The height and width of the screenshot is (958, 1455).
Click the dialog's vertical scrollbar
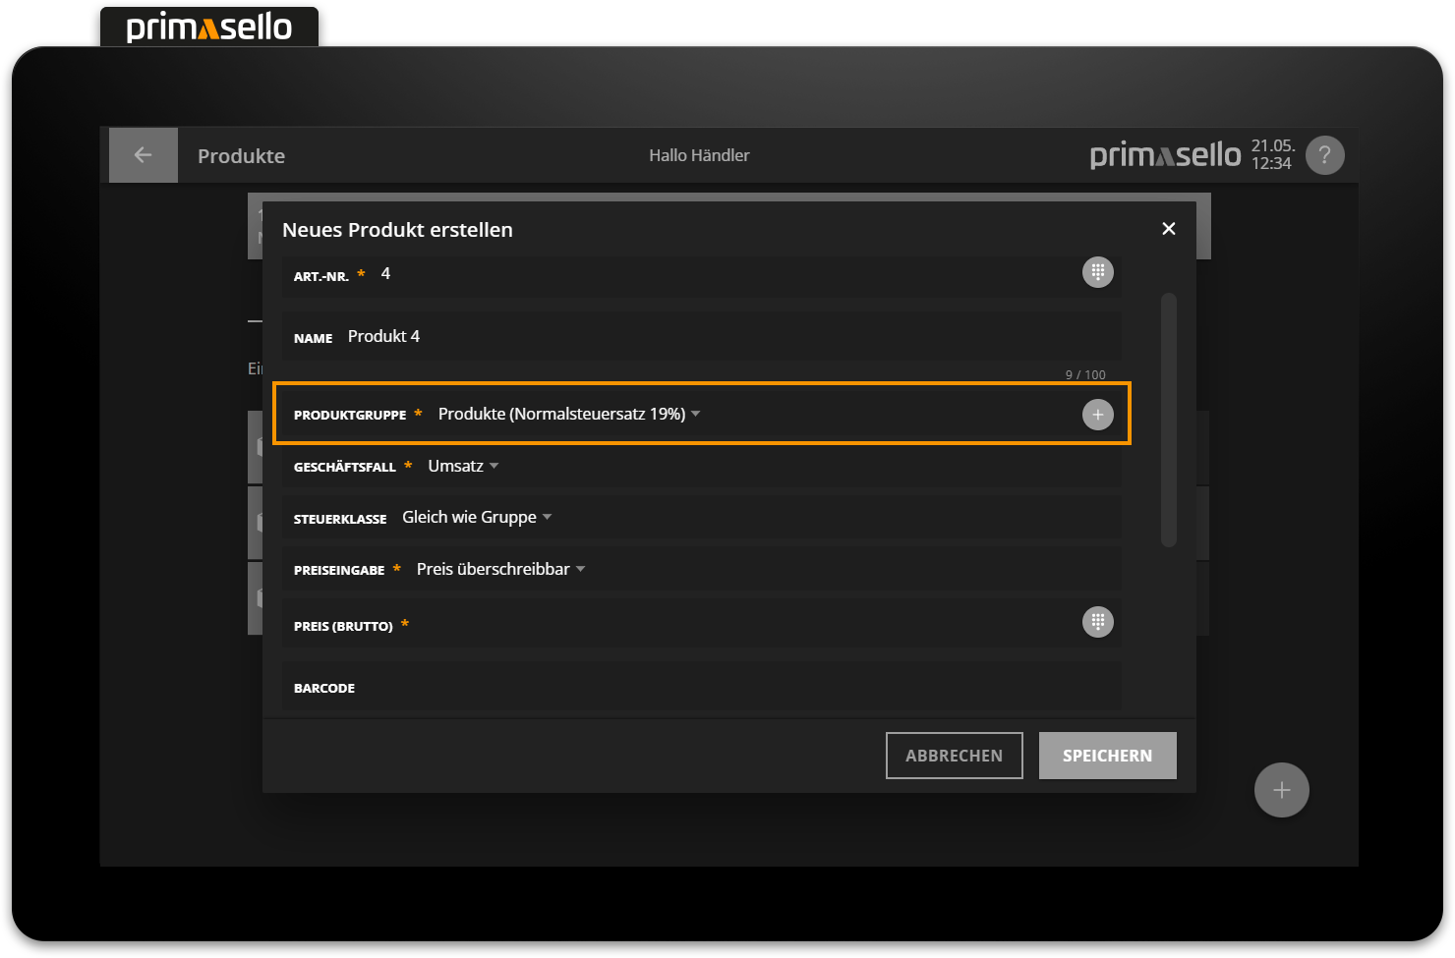coord(1168,420)
